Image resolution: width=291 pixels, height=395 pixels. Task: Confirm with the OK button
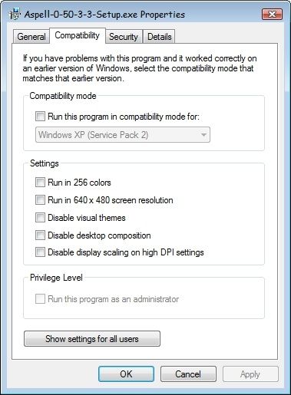click(x=126, y=374)
